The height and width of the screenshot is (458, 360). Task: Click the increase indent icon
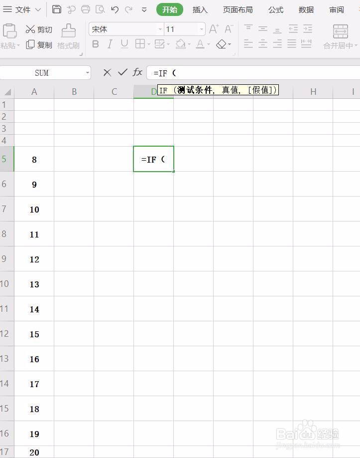coord(308,28)
